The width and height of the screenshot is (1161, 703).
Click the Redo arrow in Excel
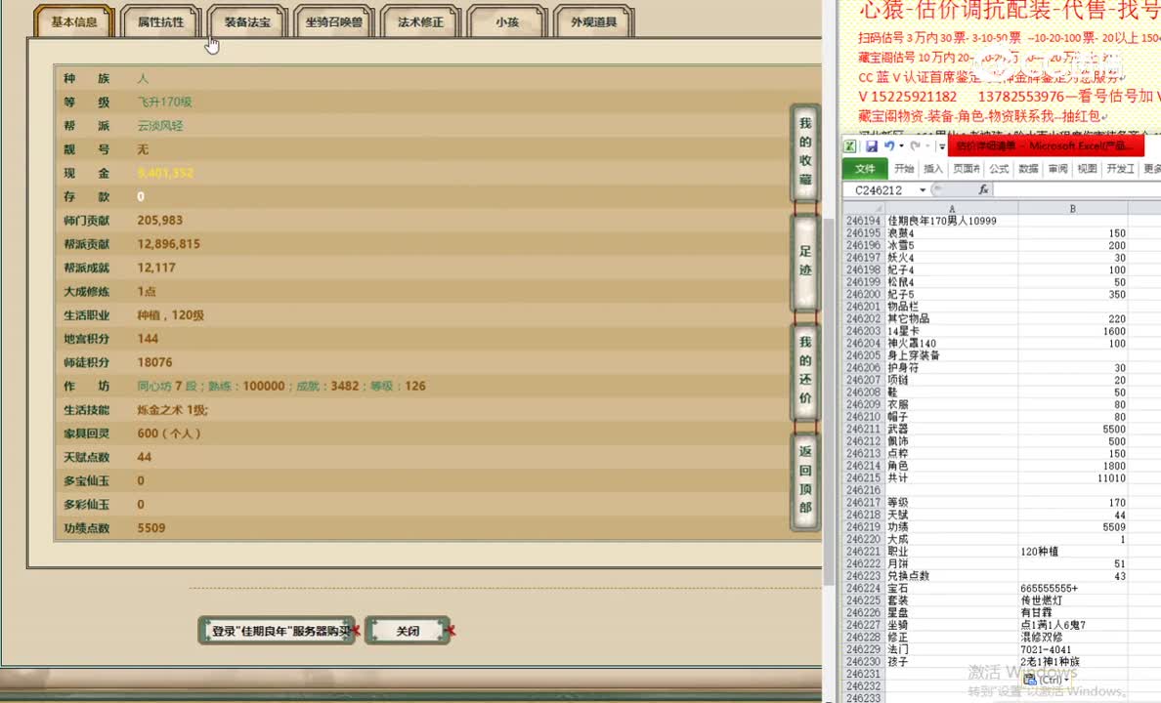click(915, 146)
